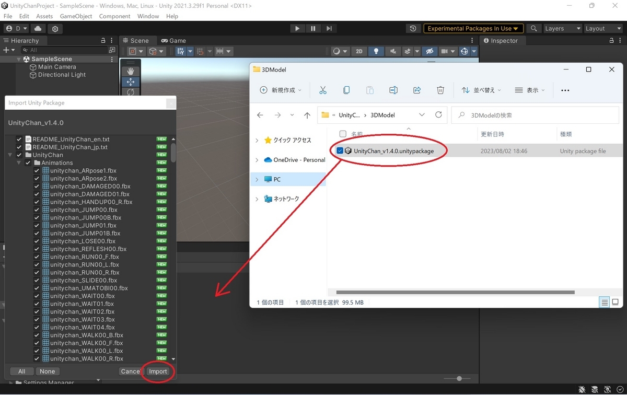Open the Layout dropdown
The image size is (627, 395).
[x=602, y=29]
